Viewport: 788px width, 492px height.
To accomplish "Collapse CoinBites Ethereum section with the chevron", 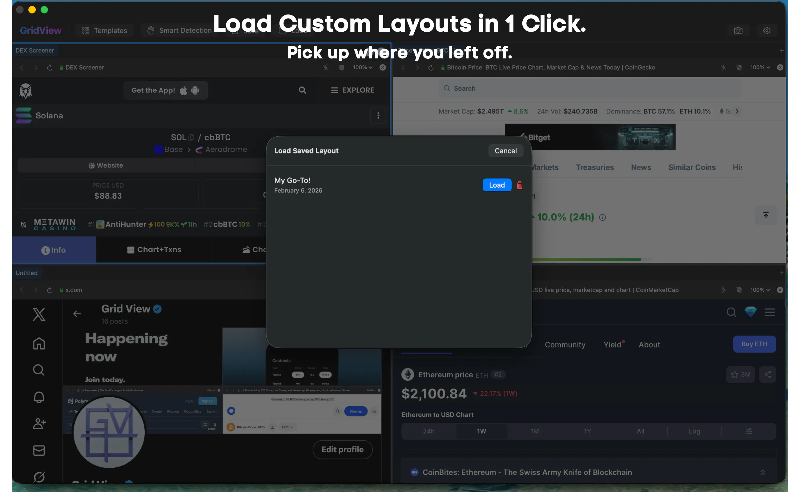I will (762, 472).
